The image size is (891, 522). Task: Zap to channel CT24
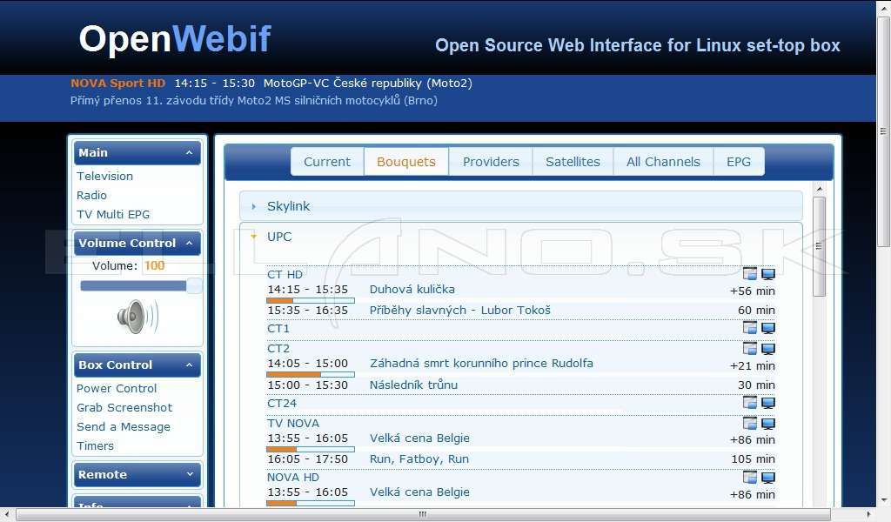[x=282, y=404]
